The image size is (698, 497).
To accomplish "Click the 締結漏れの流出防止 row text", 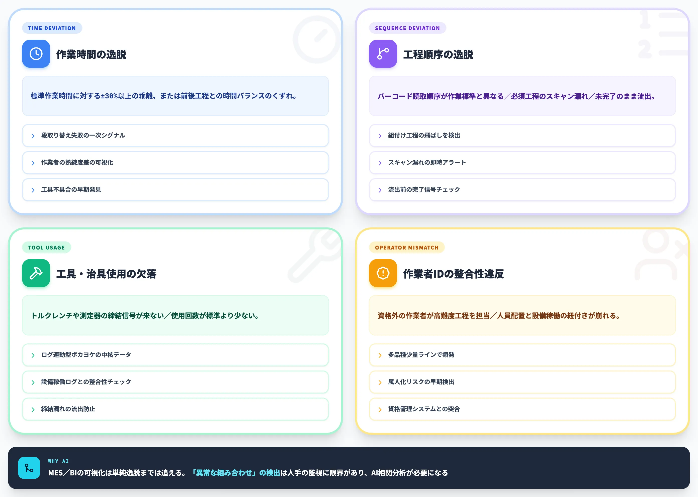I will tap(68, 409).
